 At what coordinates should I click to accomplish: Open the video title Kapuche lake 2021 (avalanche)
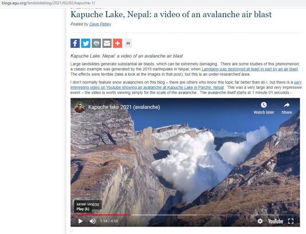pos(124,107)
